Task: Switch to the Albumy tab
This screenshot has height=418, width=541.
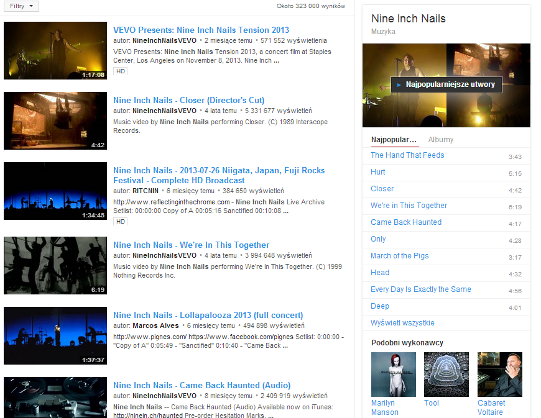Action: [x=441, y=140]
